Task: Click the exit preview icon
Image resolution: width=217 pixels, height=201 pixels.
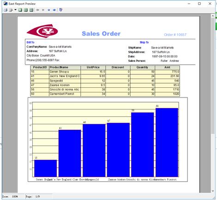Action: click(x=61, y=10)
